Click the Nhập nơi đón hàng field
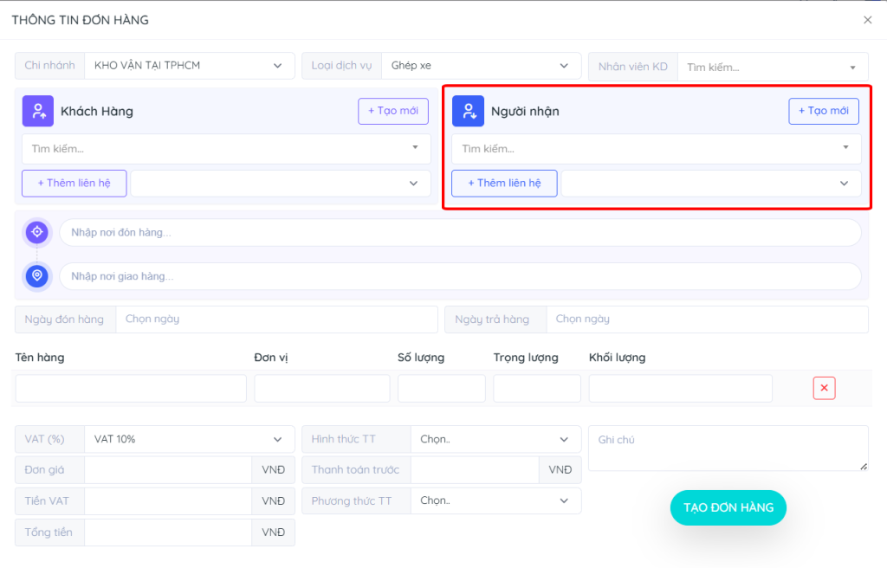 (x=459, y=232)
